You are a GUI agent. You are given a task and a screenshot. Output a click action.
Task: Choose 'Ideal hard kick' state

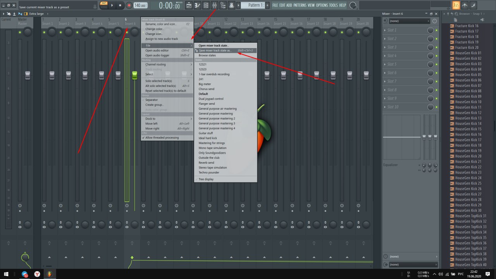[x=225, y=138]
